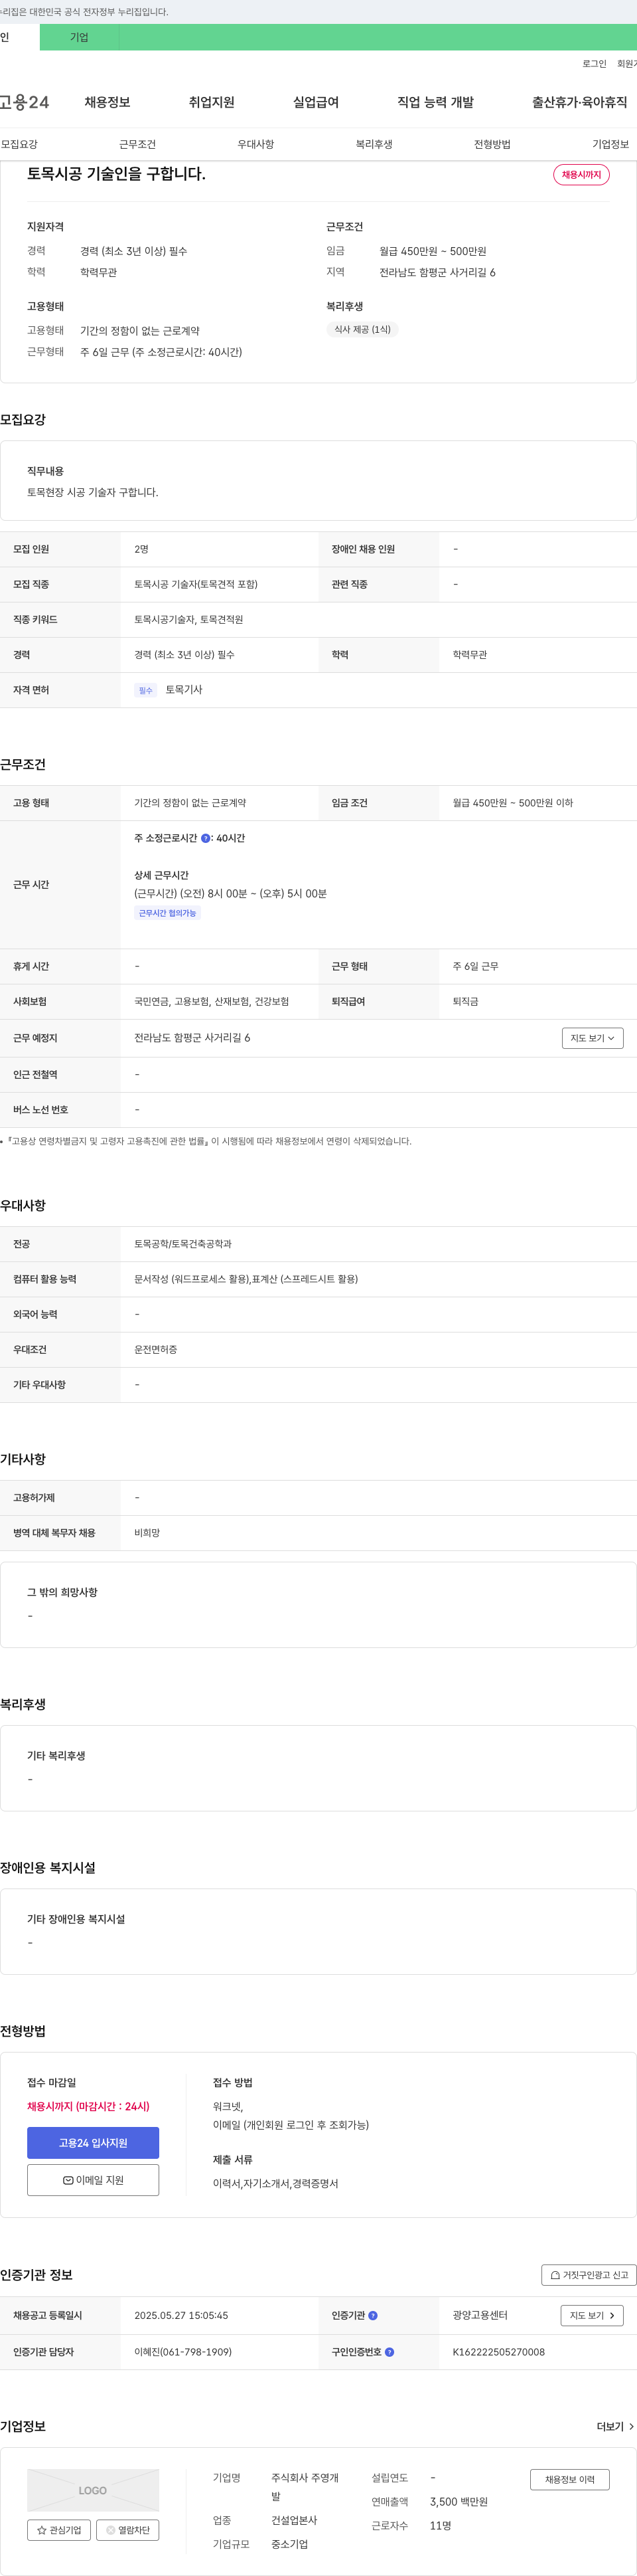Screen dimensions: 637x2576
Task: Open the 실업급여 menu
Action: tap(315, 102)
